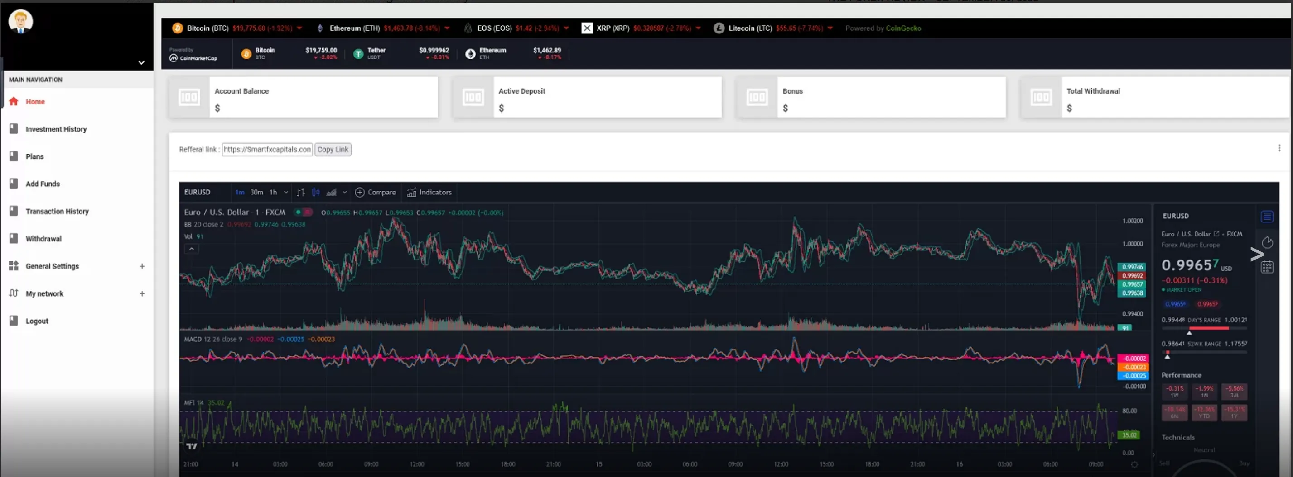Image resolution: width=1293 pixels, height=477 pixels.
Task: Click the 52WK Range bar
Action: click(x=1204, y=352)
